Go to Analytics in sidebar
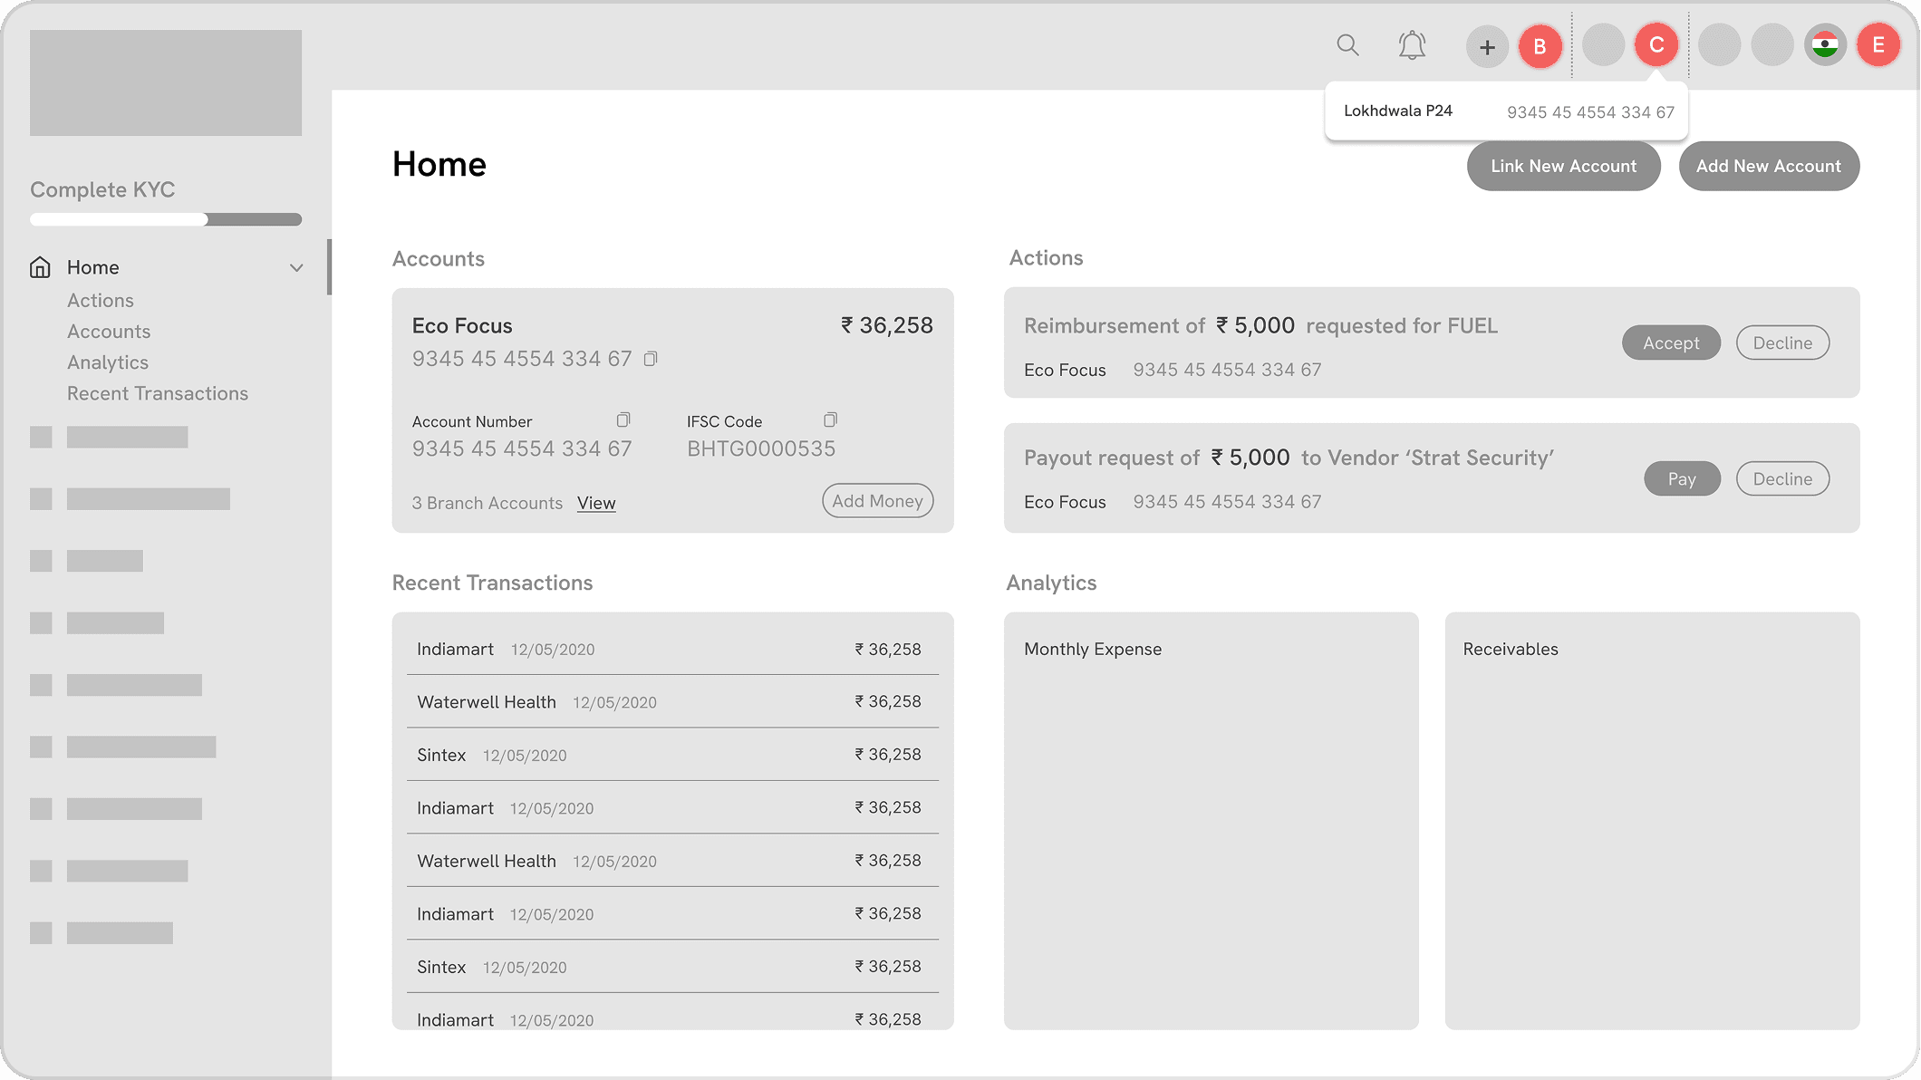This screenshot has height=1080, width=1921. pos(108,362)
